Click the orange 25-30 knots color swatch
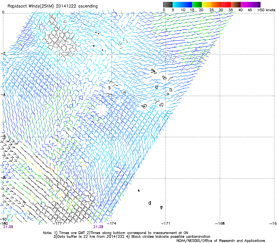This screenshot has height=243, width=277. pos(216,4)
